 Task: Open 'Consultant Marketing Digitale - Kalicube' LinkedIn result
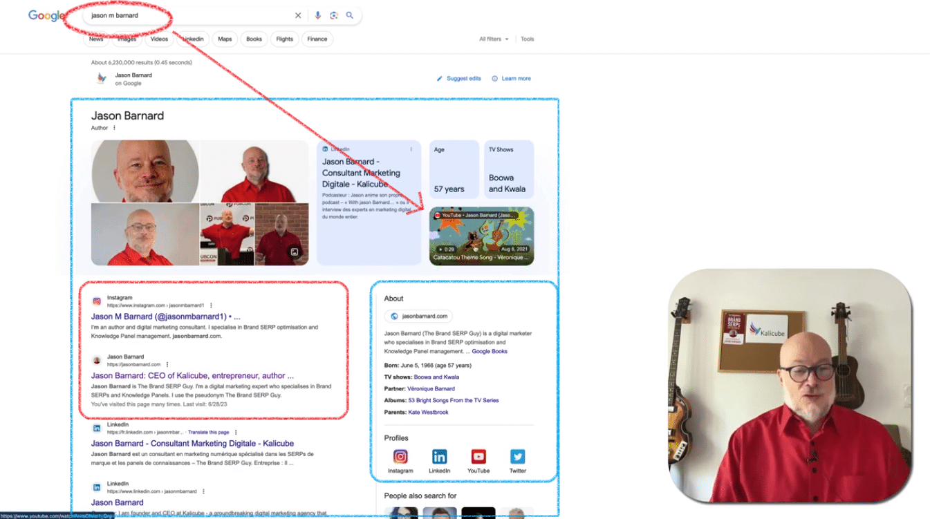(x=192, y=444)
